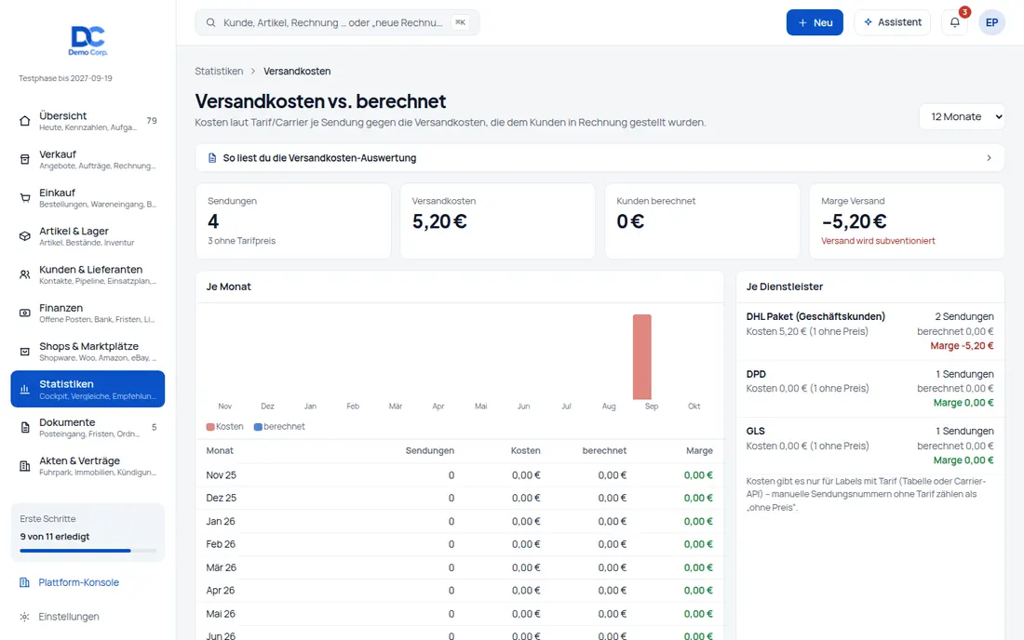Click Testphase bis 2027-09-19 label

pos(65,78)
